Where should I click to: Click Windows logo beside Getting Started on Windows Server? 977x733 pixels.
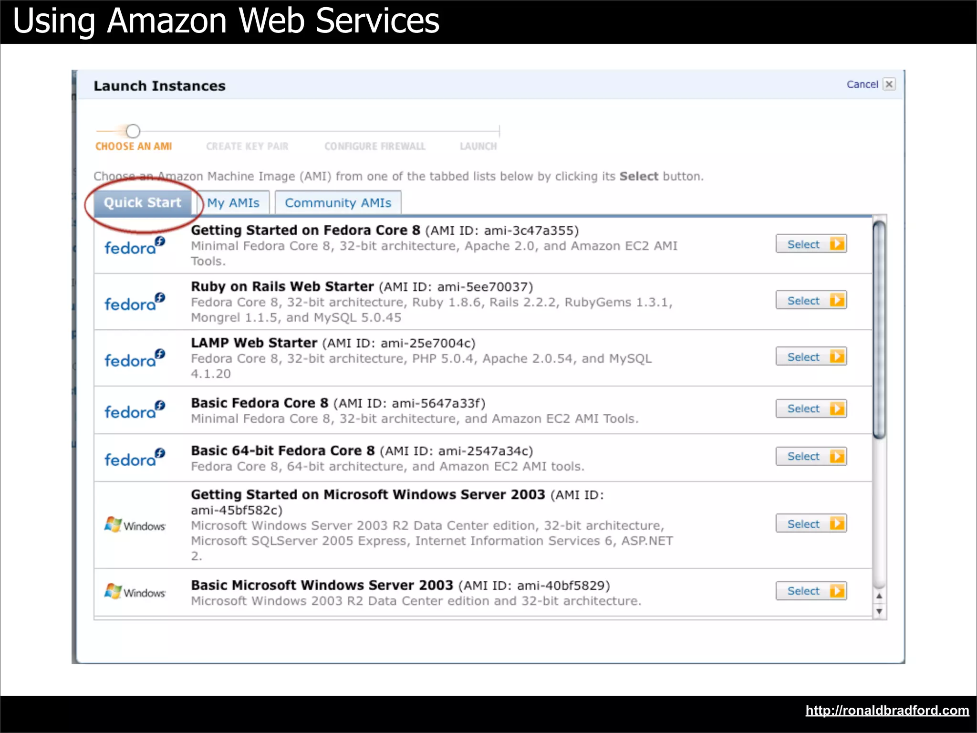pos(135,525)
